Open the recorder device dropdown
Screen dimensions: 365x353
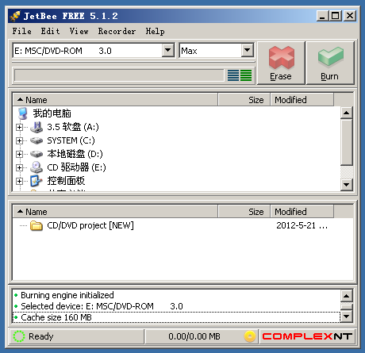point(168,50)
